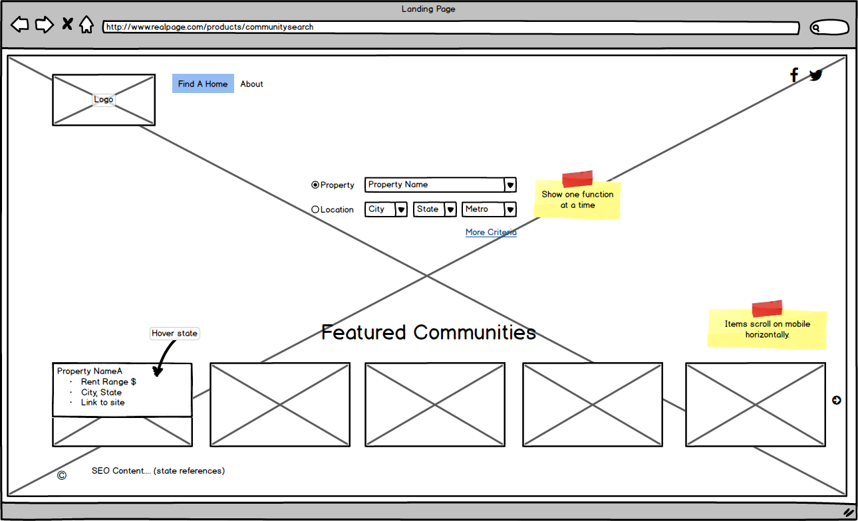
Task: Switch to the Find A Home tab
Action: click(x=202, y=84)
